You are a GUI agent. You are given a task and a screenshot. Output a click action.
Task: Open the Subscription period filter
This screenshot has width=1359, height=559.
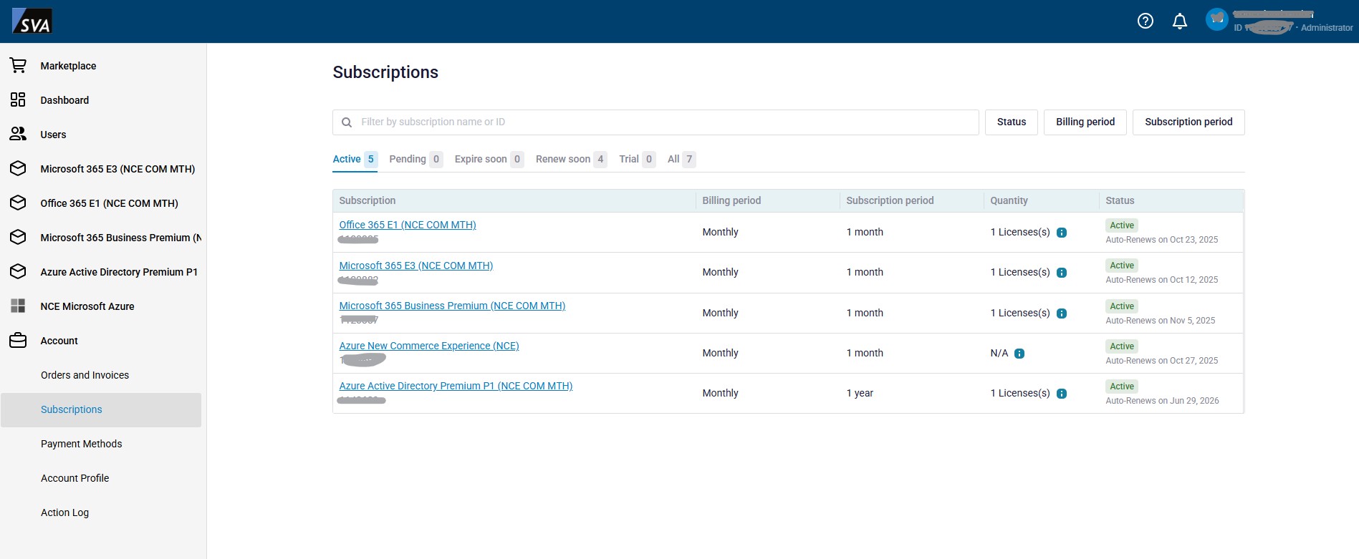pyautogui.click(x=1188, y=122)
